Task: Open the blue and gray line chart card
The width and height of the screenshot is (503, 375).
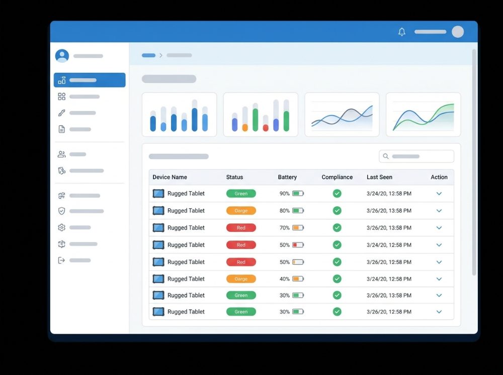Action: 342,114
